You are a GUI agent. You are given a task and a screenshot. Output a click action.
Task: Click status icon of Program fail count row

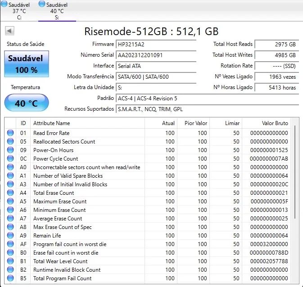(10, 244)
